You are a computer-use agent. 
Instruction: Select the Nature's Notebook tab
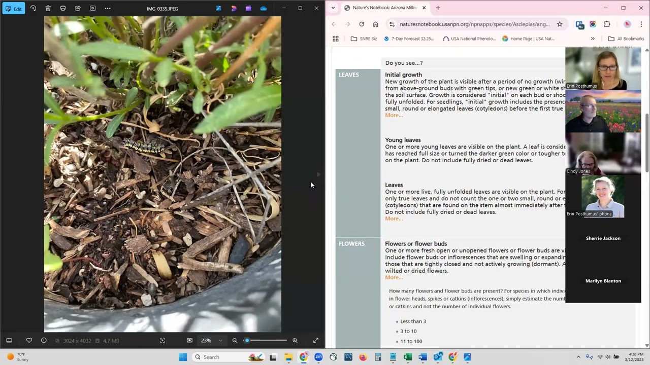coord(385,8)
